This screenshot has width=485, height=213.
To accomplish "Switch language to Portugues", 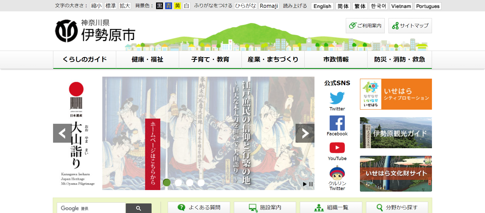I will point(428,6).
